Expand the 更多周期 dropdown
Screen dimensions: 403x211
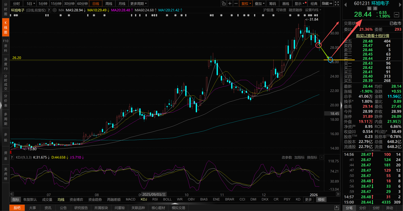point(138,4)
